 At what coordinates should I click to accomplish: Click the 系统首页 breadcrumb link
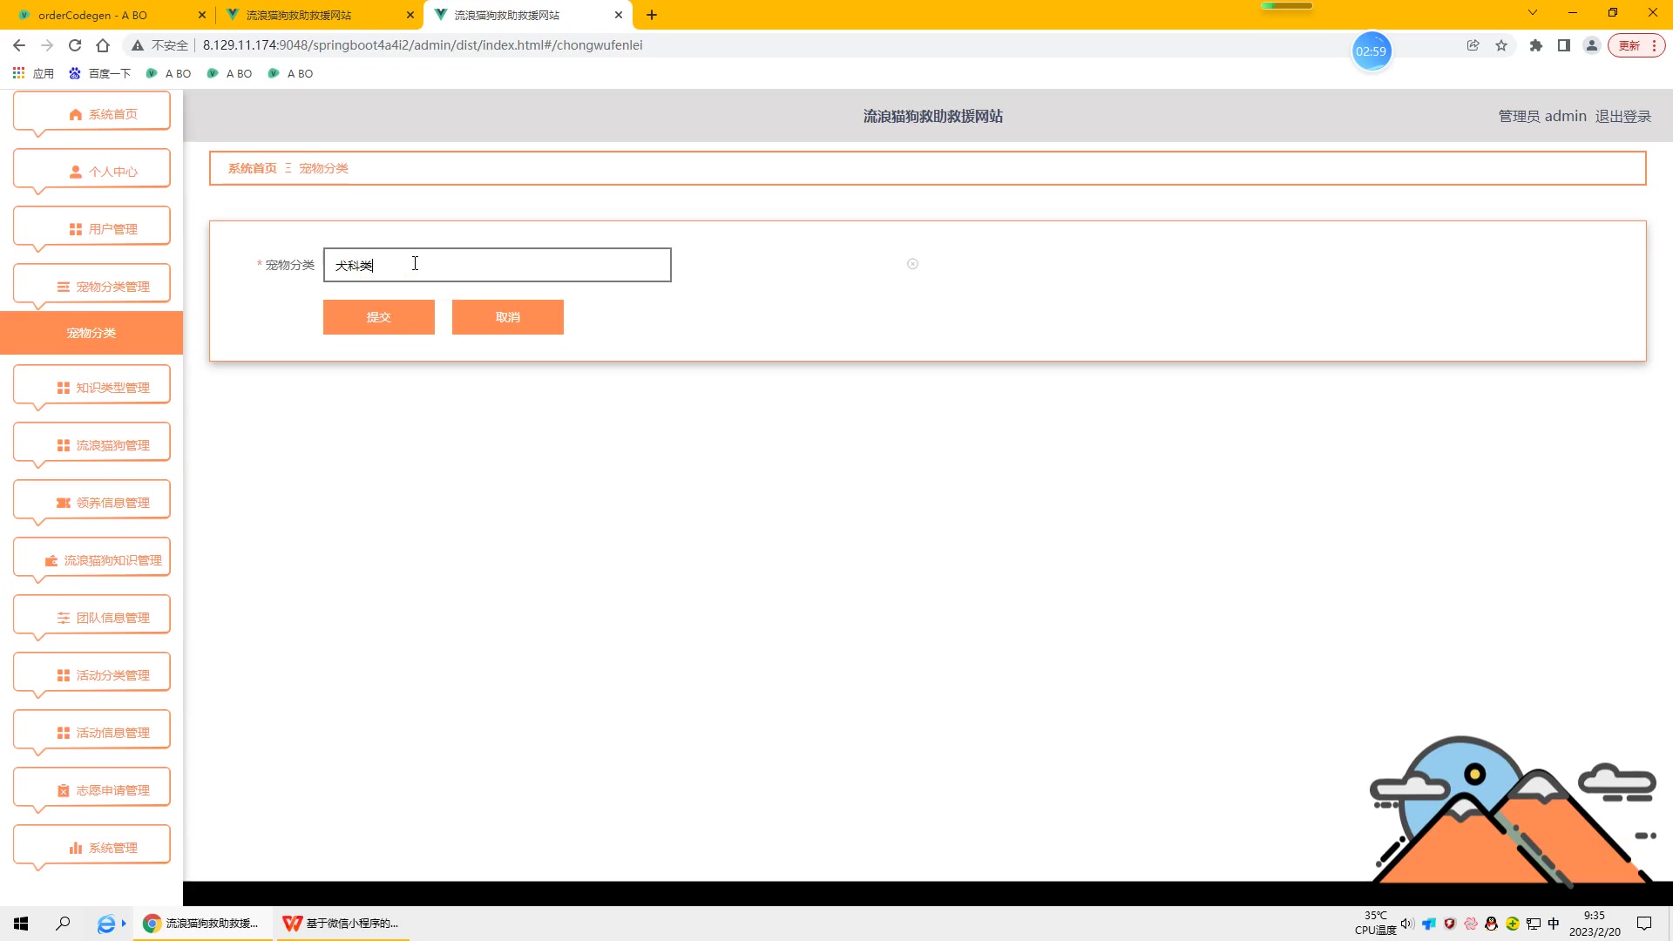point(252,168)
